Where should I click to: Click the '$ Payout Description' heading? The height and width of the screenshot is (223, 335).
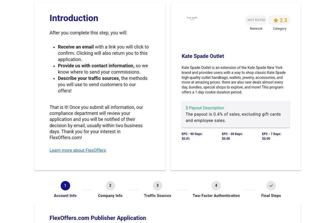tap(205, 108)
